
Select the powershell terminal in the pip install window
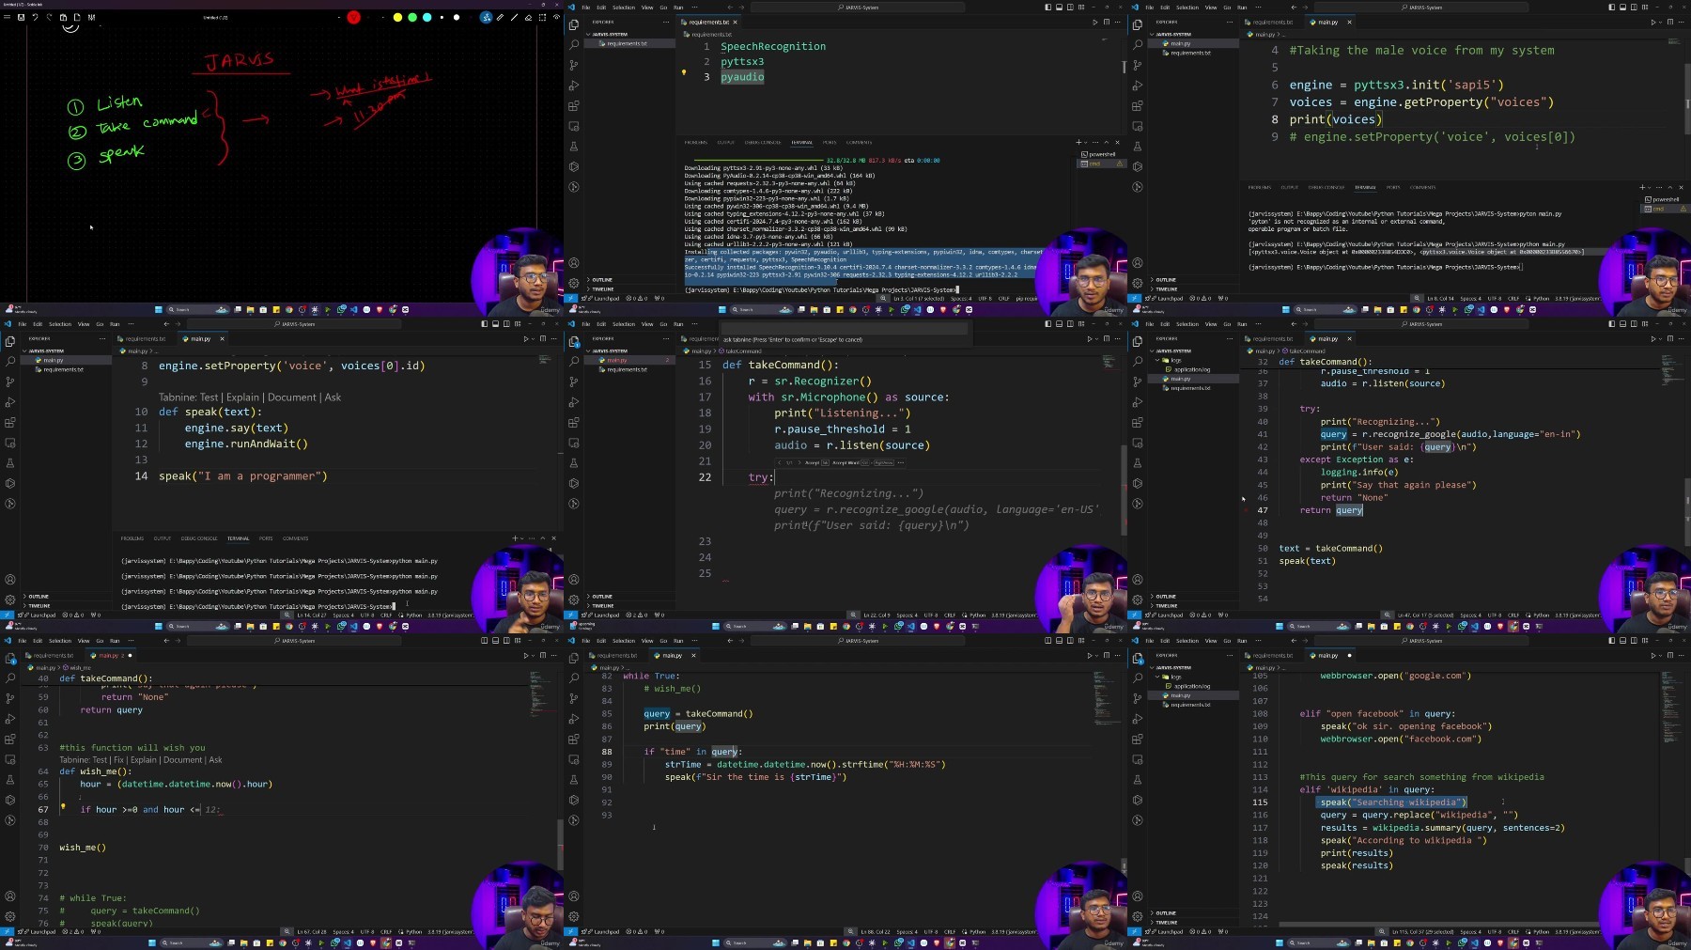(1097, 154)
